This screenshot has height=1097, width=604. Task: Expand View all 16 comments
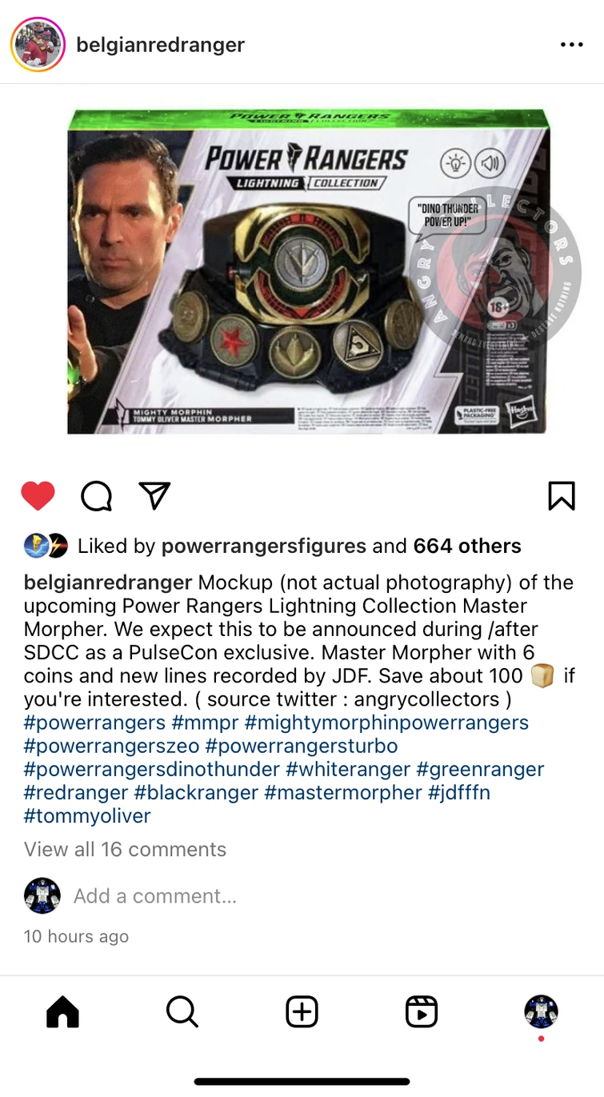click(x=126, y=850)
